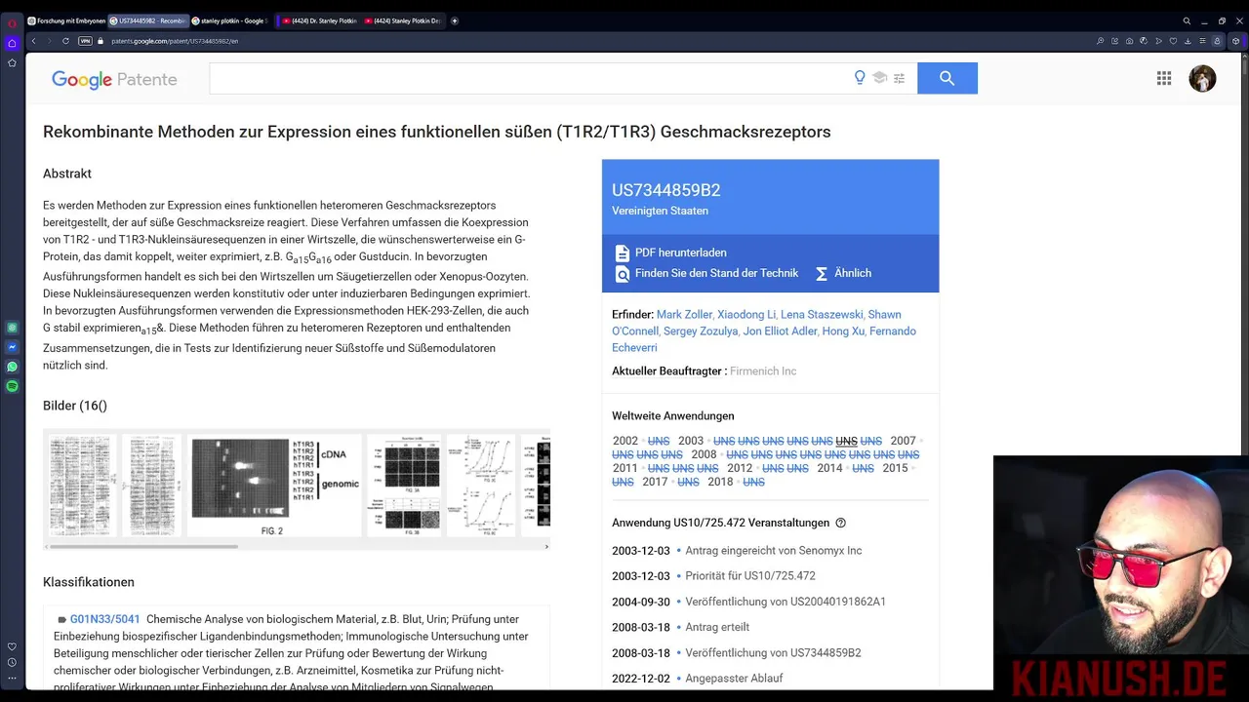Switch to Stanley Plotkin Dep YouTube tab
The width and height of the screenshot is (1249, 702).
click(x=401, y=20)
